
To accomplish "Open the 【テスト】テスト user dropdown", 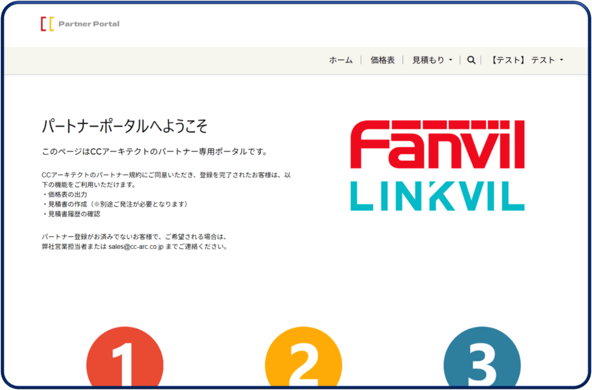I will [x=526, y=60].
